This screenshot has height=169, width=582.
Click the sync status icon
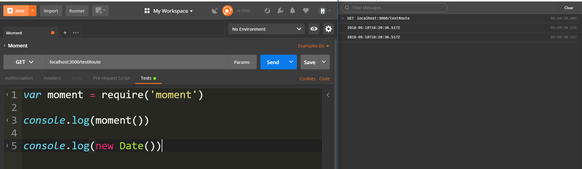(x=227, y=11)
